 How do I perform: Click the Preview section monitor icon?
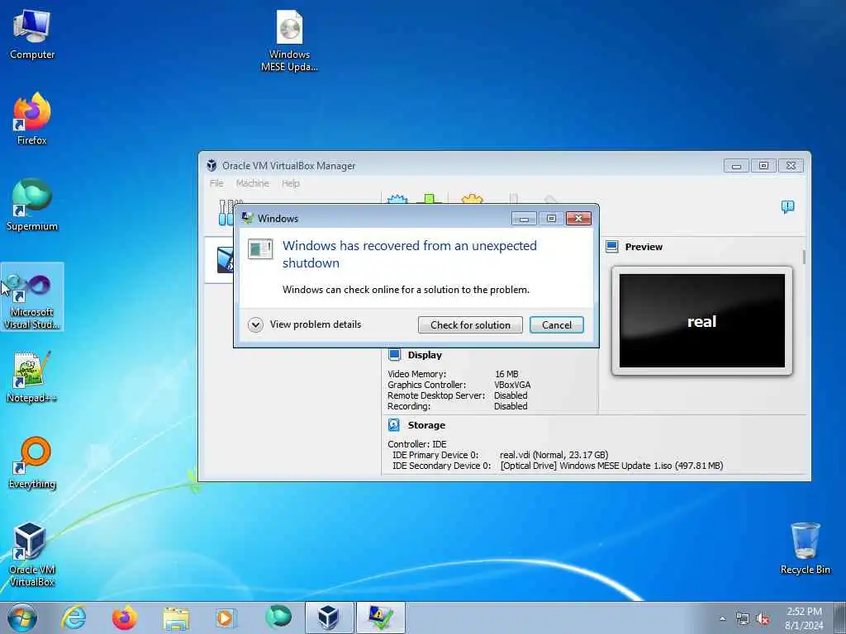[612, 246]
